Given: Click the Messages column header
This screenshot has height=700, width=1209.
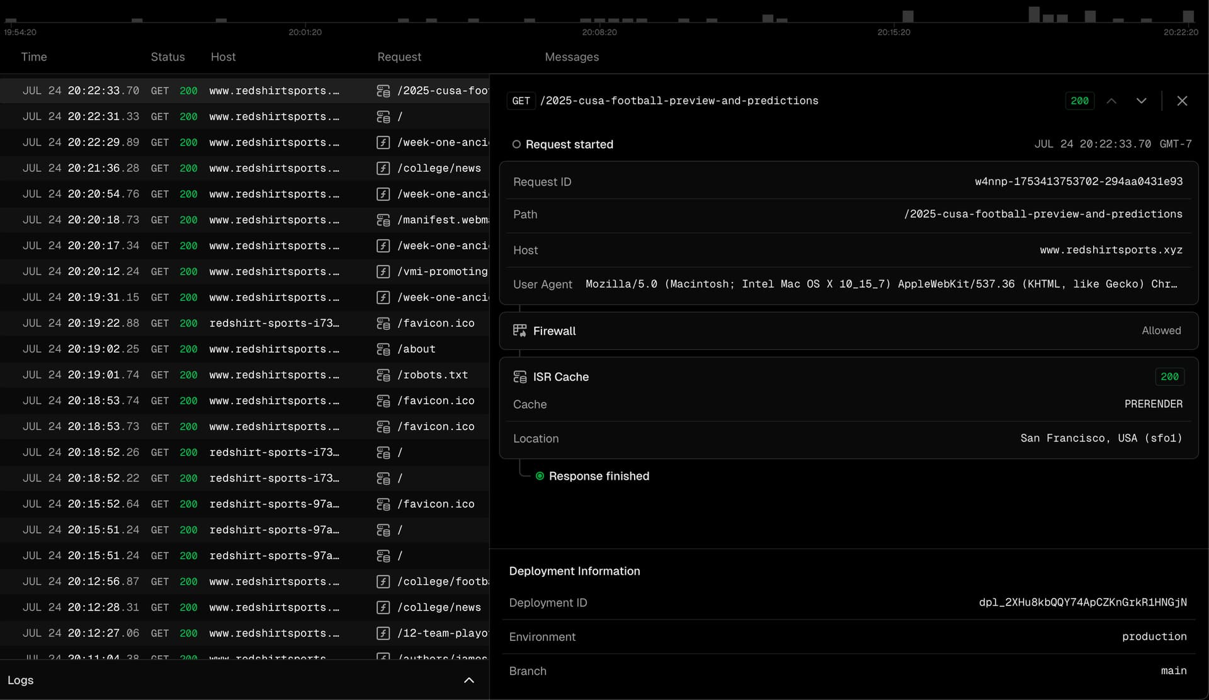Looking at the screenshot, I should 571,57.
